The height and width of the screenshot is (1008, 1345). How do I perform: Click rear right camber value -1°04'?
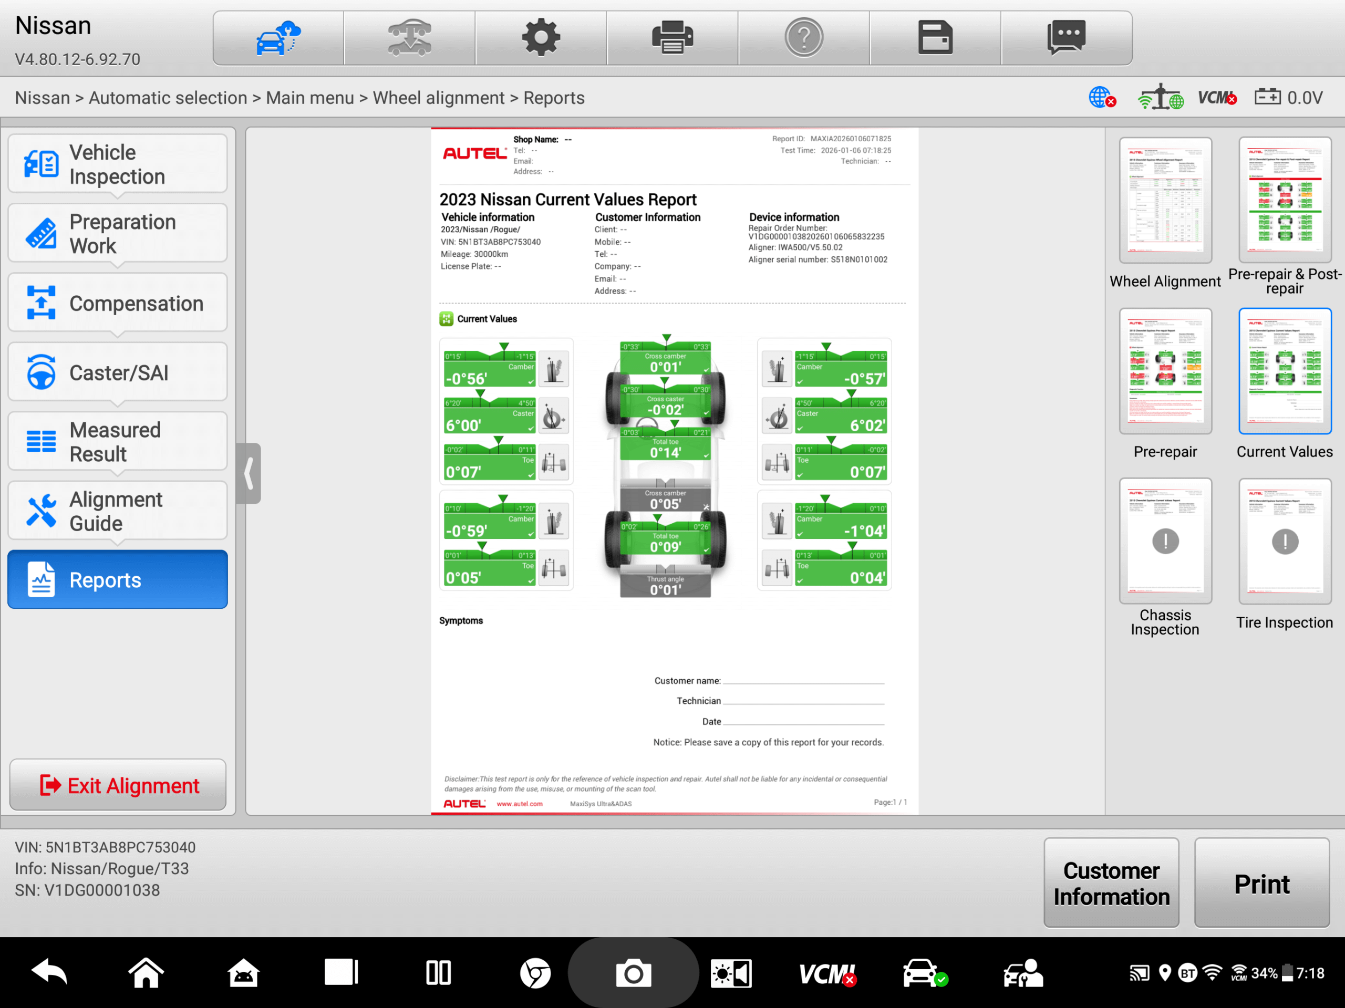865,530
